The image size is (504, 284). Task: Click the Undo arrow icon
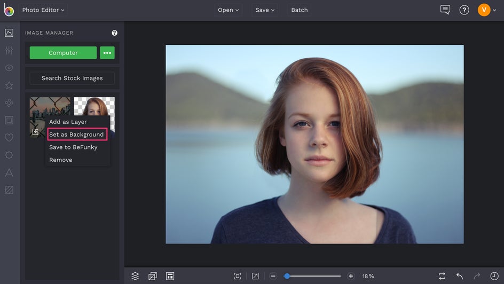click(x=459, y=276)
